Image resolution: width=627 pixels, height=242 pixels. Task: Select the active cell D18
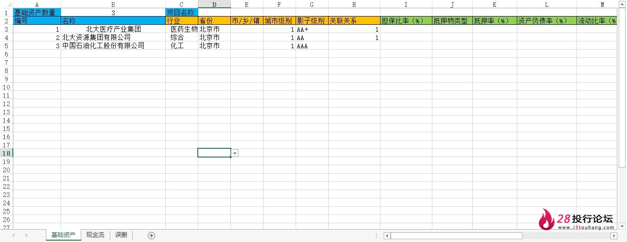click(x=214, y=153)
